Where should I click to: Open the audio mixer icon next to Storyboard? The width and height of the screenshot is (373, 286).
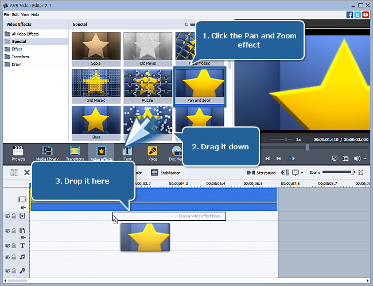tap(285, 173)
